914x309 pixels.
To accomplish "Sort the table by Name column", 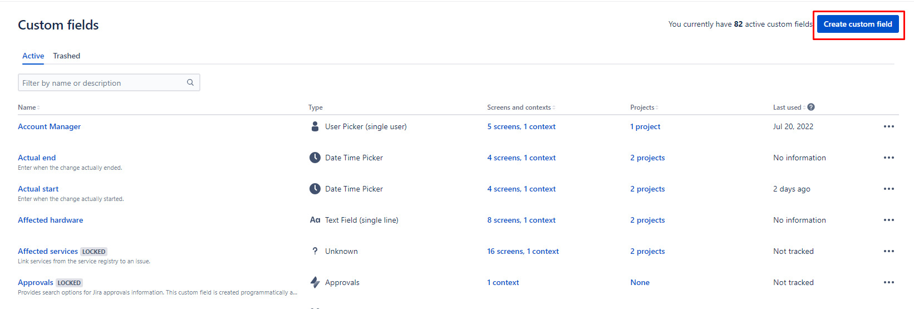I will pyautogui.click(x=29, y=107).
